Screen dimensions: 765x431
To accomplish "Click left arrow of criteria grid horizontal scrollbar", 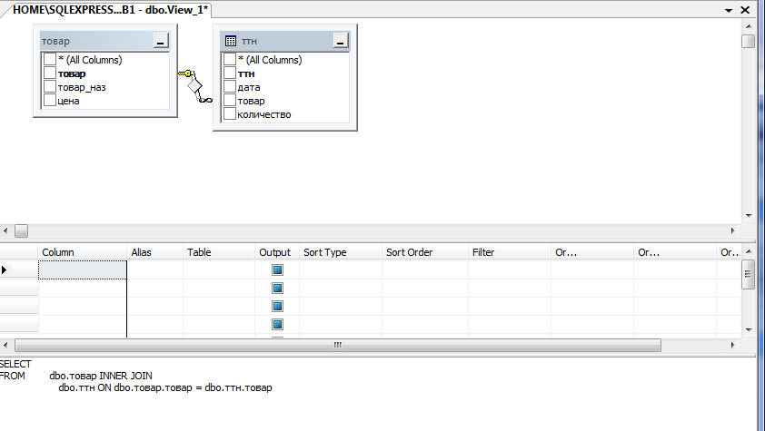I will [x=5, y=346].
